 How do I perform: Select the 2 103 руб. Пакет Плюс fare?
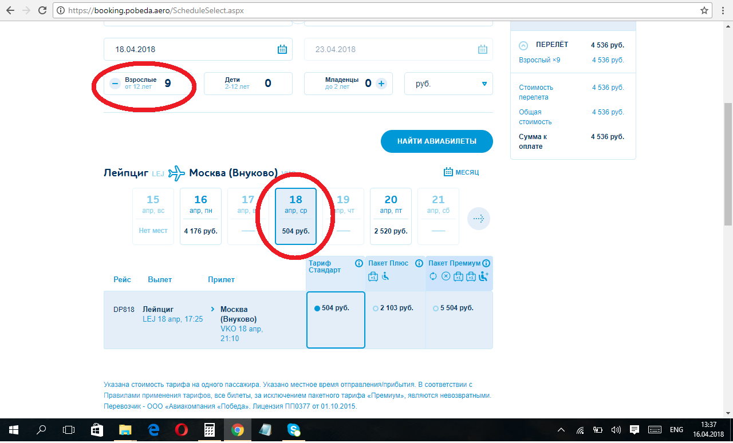(396, 319)
